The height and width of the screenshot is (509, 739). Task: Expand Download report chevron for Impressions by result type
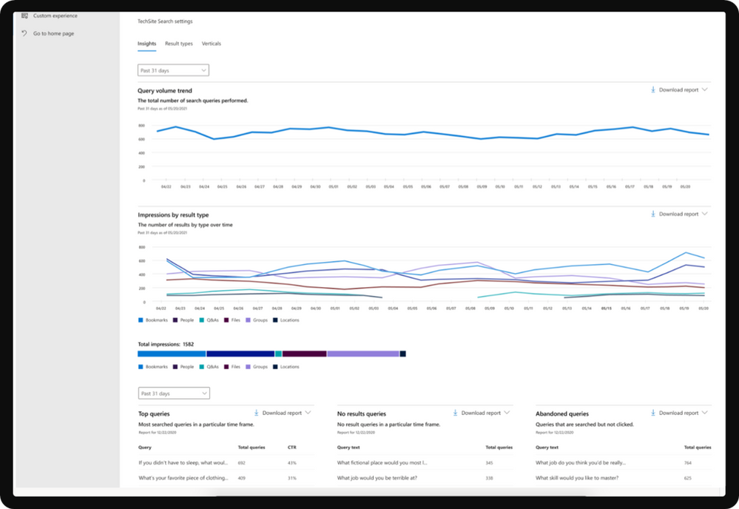pyautogui.click(x=704, y=214)
